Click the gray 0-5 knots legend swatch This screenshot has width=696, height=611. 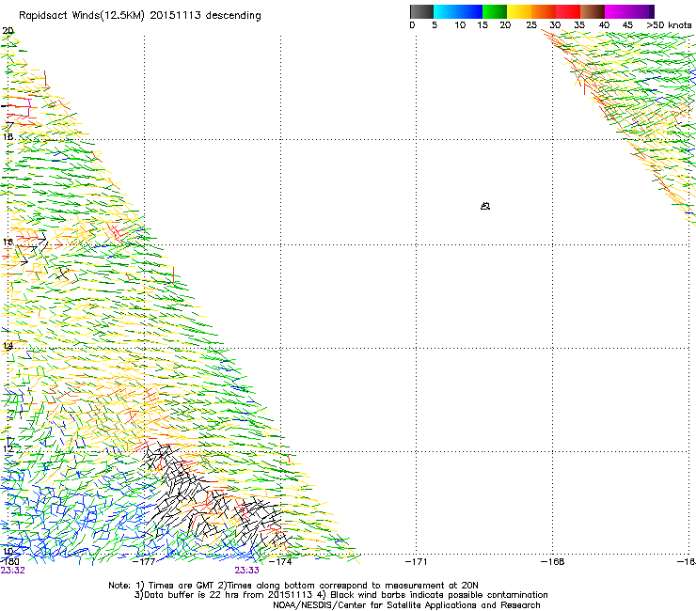[421, 11]
